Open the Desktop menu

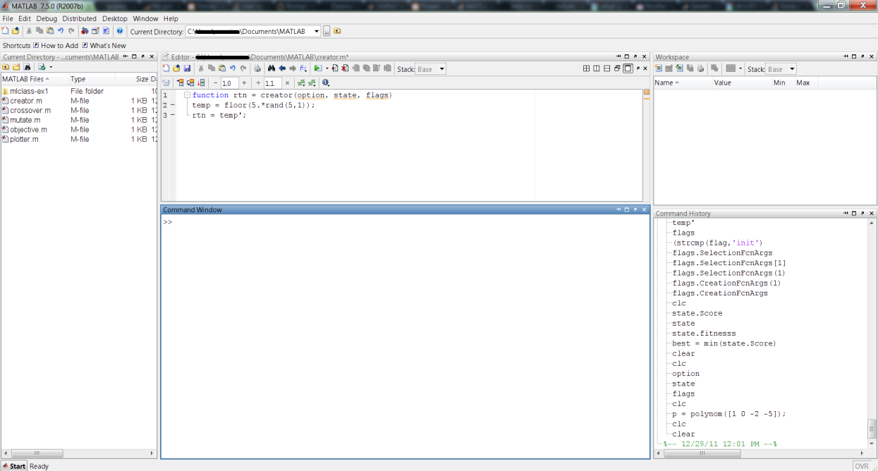(114, 18)
